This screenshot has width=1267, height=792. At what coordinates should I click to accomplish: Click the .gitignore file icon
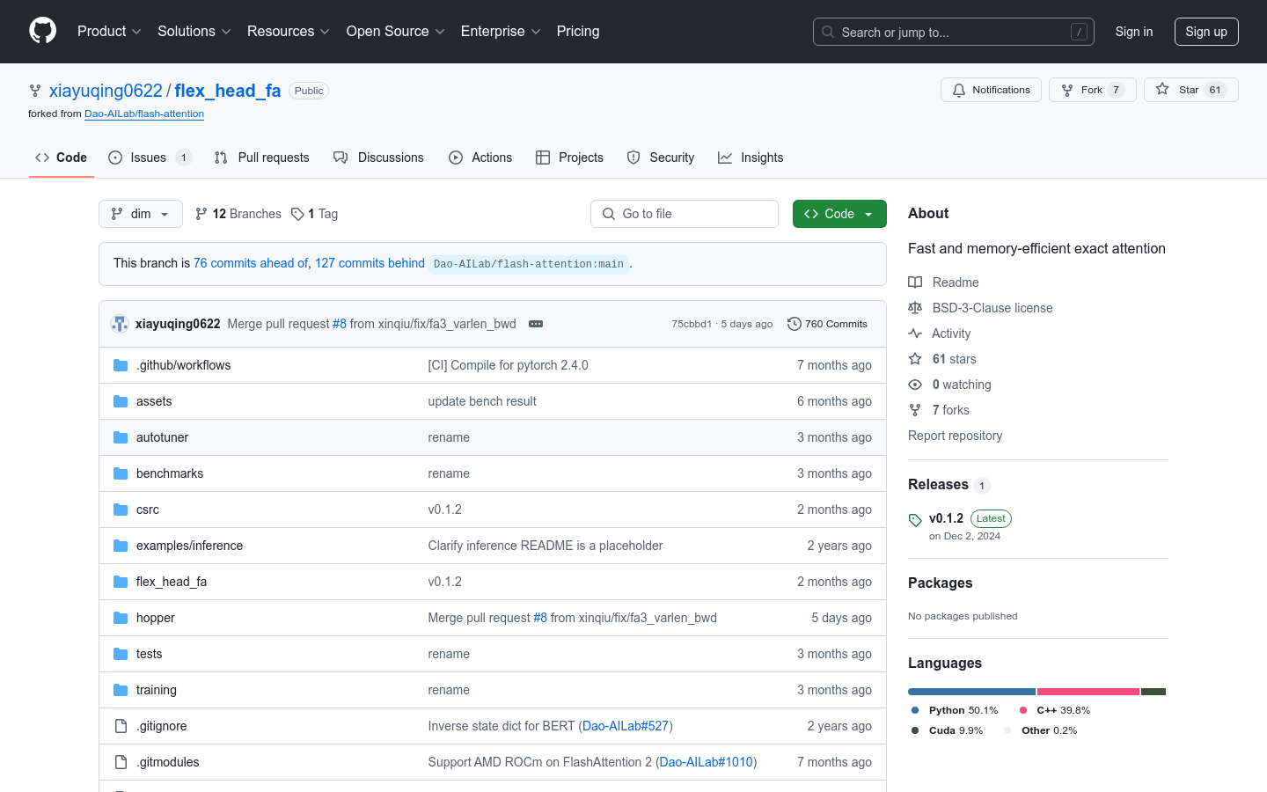121,726
